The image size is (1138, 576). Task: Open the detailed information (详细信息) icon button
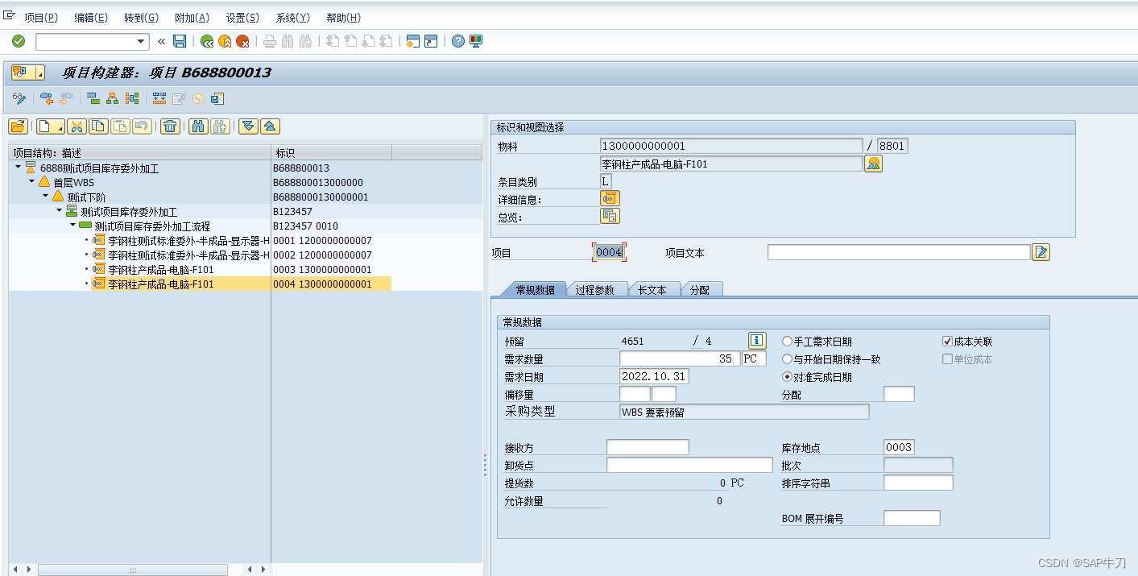[x=610, y=198]
